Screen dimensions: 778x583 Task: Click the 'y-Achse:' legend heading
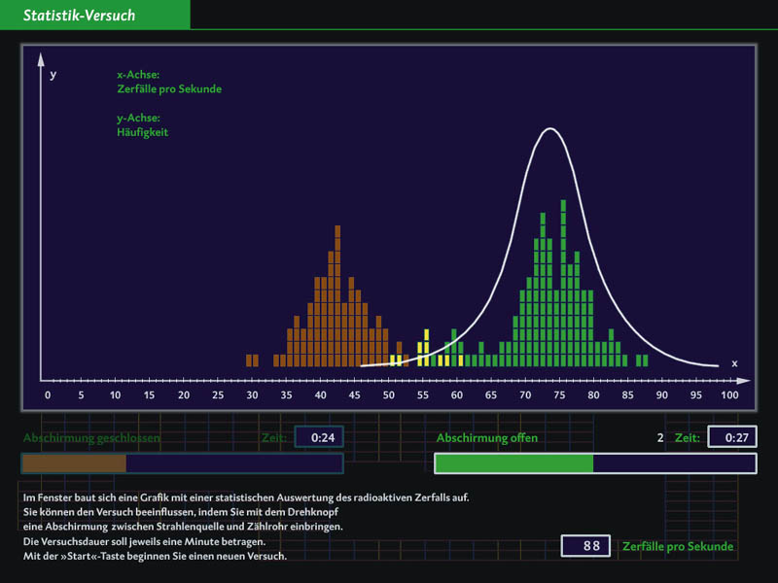coord(138,118)
